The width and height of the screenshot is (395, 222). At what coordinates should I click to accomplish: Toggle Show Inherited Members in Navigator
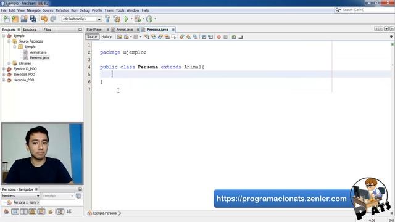click(6, 212)
